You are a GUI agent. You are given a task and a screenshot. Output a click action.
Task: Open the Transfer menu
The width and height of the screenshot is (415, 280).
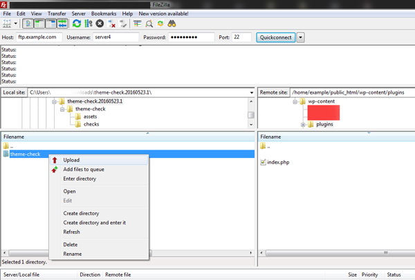57,14
